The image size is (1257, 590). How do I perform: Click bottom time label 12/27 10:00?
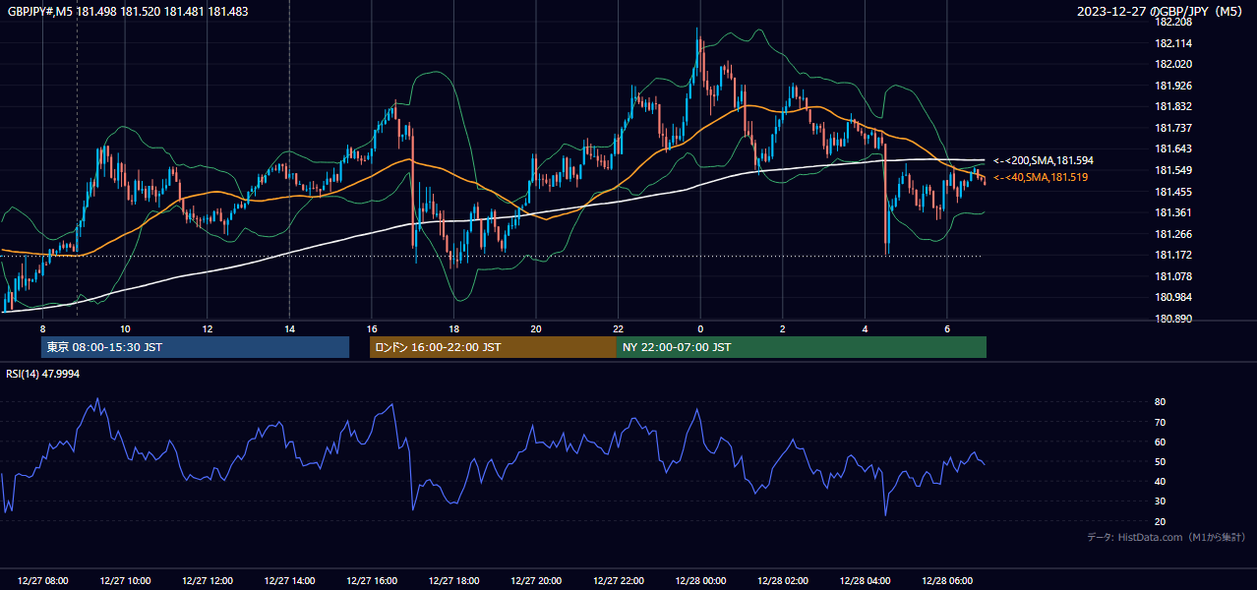point(125,580)
